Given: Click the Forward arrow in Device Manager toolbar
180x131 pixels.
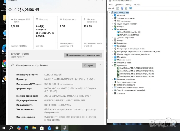Looking at the screenshot, I should pos(113,8).
